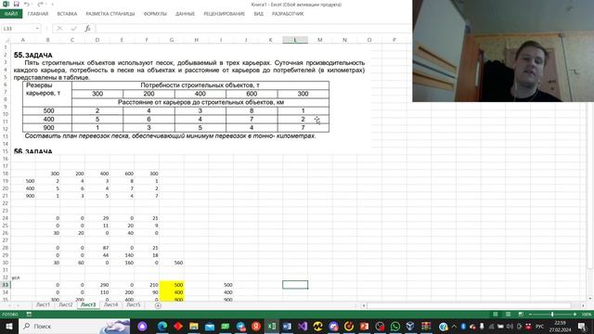Screen dimensions: 594x334
Task: Select column L header
Action: [295, 40]
